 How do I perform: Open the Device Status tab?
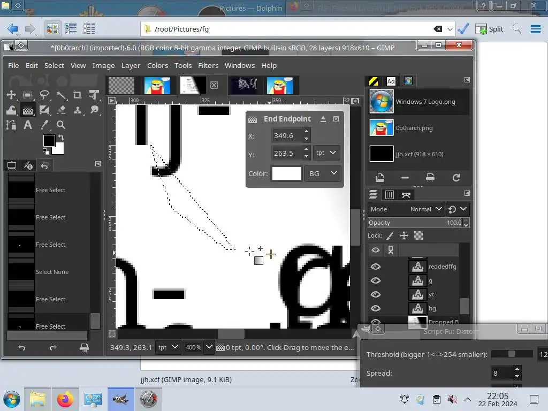coord(28,165)
